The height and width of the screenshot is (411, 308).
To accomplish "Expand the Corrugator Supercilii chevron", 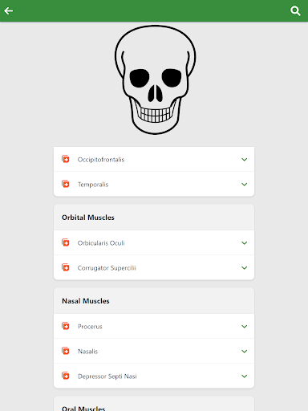I will point(245,268).
